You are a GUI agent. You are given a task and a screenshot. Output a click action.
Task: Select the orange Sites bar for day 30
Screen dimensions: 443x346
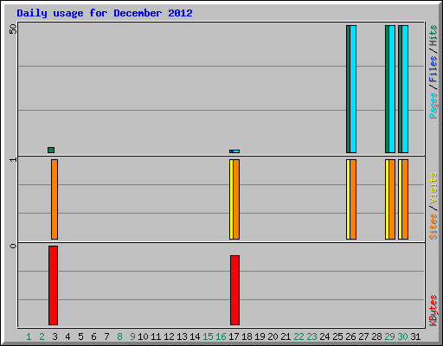coord(405,199)
